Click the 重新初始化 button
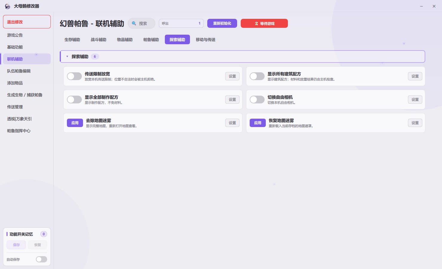442x269 pixels. click(222, 23)
